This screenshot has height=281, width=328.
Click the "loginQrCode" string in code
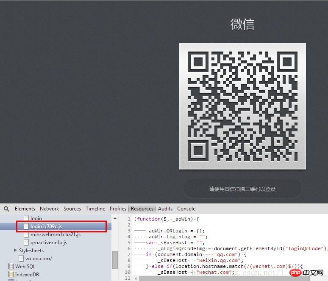[304, 248]
